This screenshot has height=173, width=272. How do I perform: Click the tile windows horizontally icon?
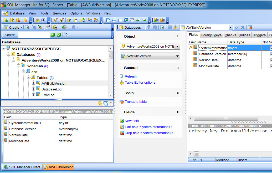click(x=114, y=20)
